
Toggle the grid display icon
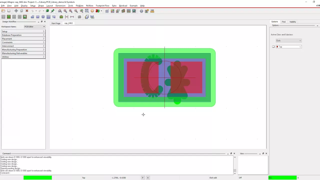click(107, 11)
